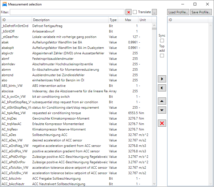Check the Top add checkbox
The width and height of the screenshot is (214, 187).
click(x=162, y=56)
